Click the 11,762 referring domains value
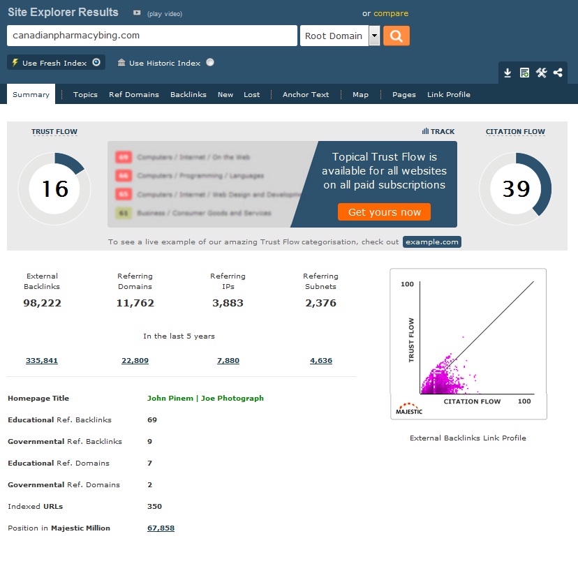The image size is (578, 564). pos(135,303)
